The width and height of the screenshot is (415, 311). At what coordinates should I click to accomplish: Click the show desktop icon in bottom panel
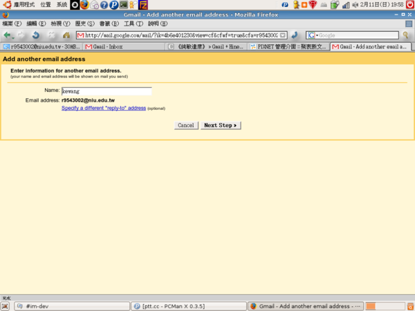[x=6, y=306]
